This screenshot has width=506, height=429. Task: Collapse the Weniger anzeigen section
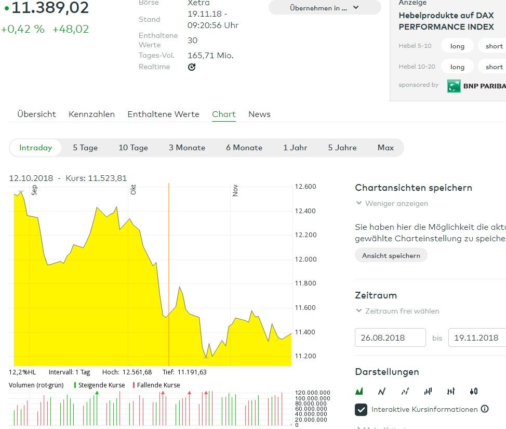[x=392, y=203]
